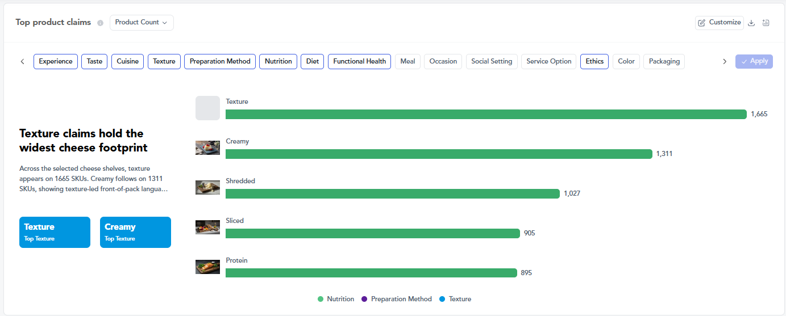Click the headline about texture claims footprint
The image size is (786, 316).
84,141
